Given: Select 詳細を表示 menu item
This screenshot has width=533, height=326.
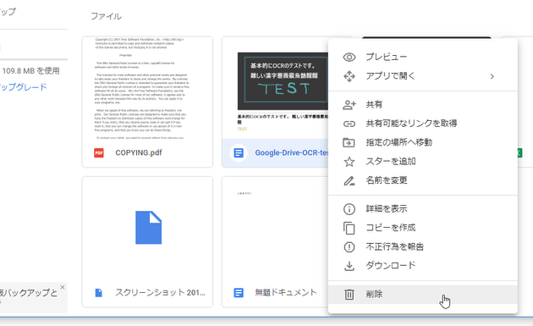Looking at the screenshot, I should pos(423,209).
